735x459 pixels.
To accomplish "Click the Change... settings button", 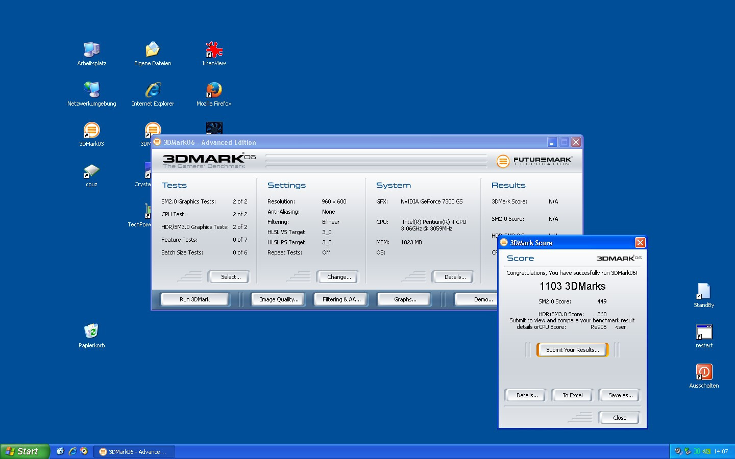I will click(x=337, y=277).
